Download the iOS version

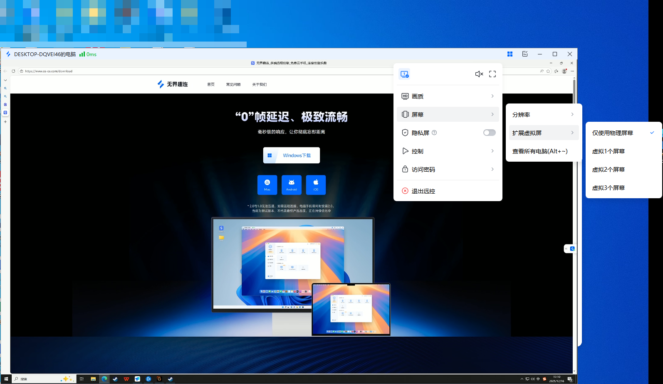pyautogui.click(x=316, y=185)
